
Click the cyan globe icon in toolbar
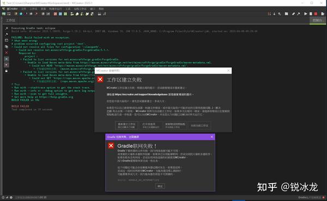point(21,14)
